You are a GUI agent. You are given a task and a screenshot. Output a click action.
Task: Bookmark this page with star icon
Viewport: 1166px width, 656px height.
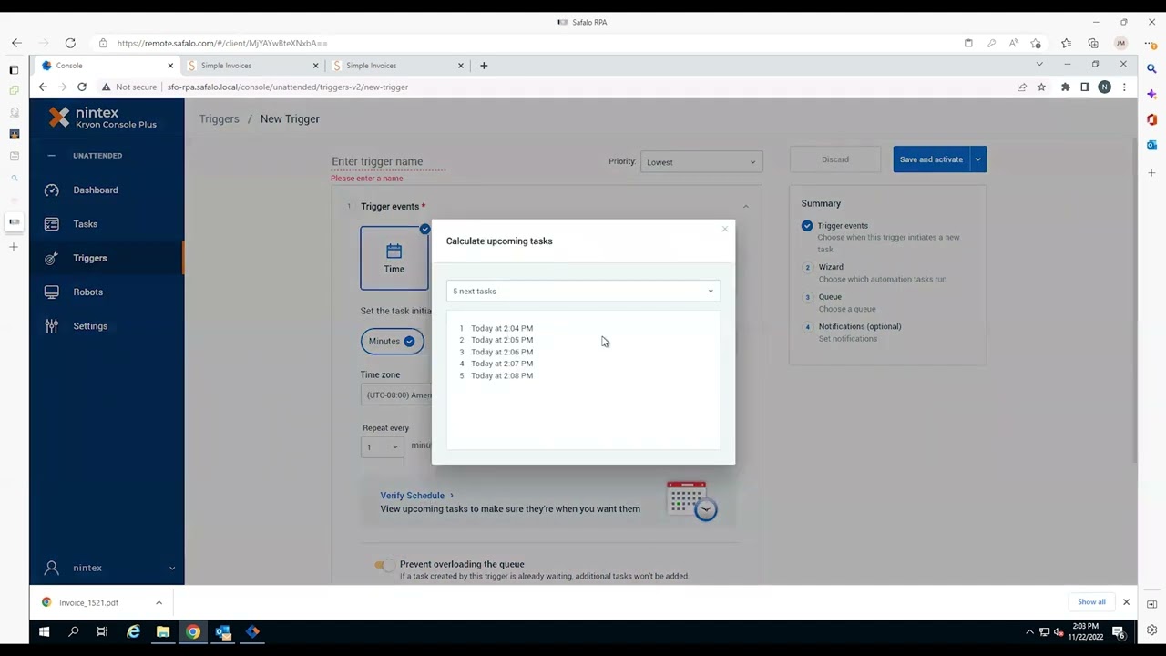(1041, 87)
